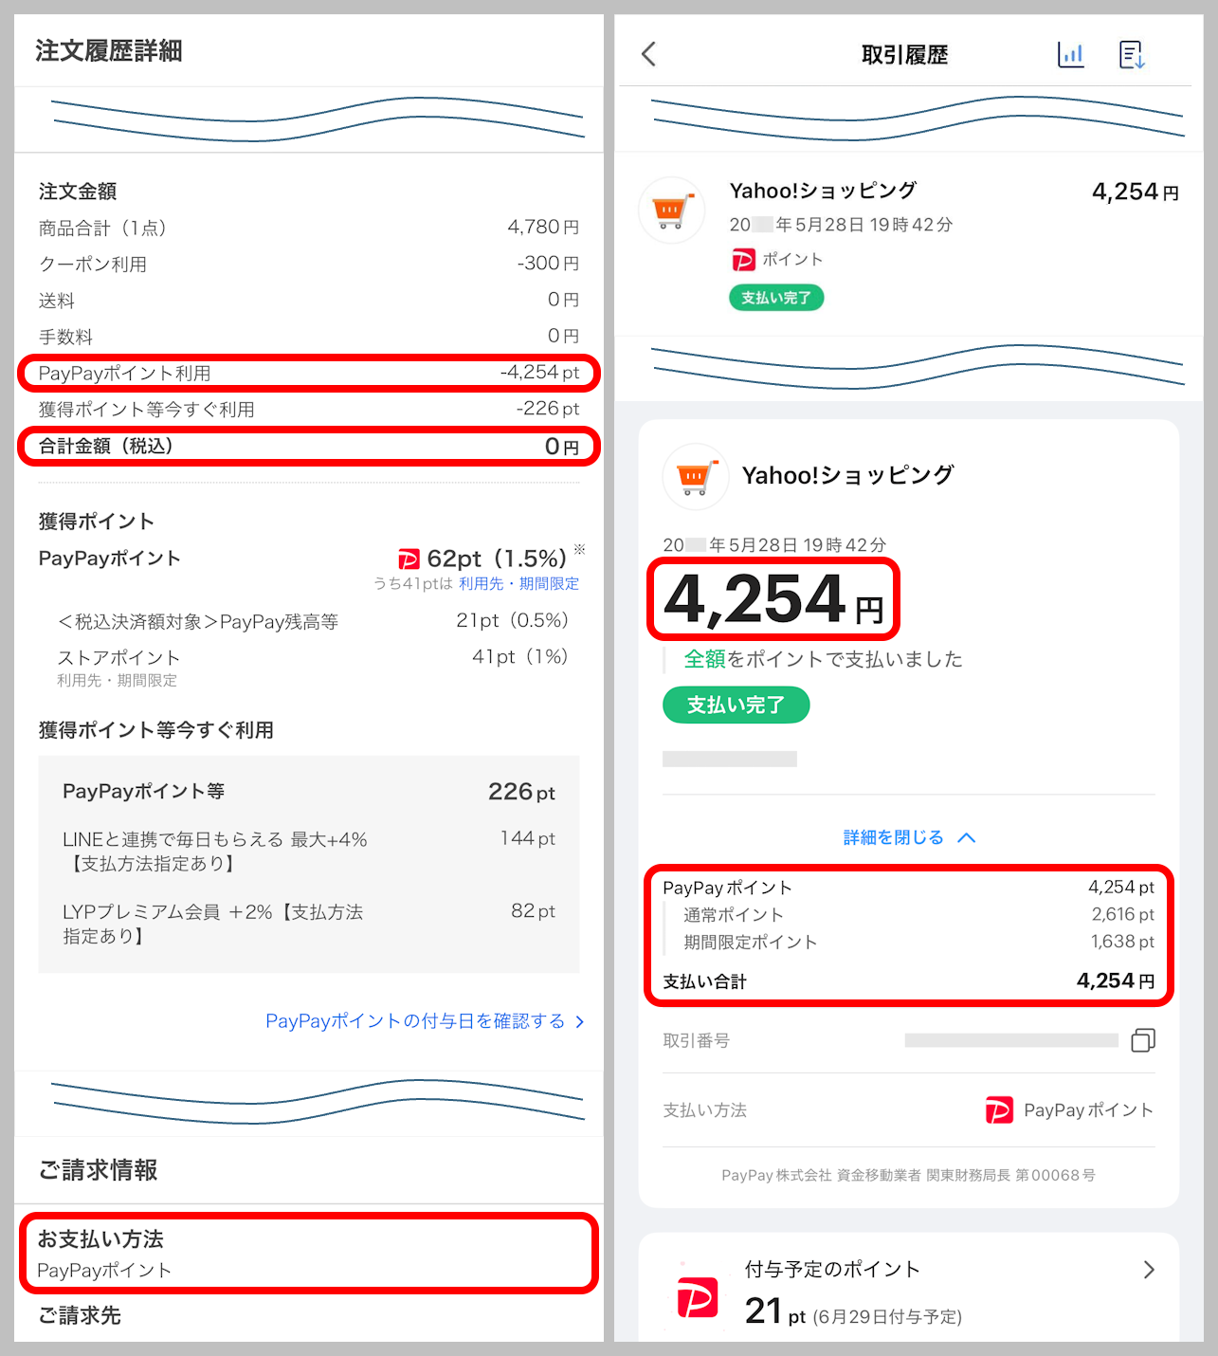Tap the 4,254円 amount in history row

pyautogui.click(x=1136, y=192)
